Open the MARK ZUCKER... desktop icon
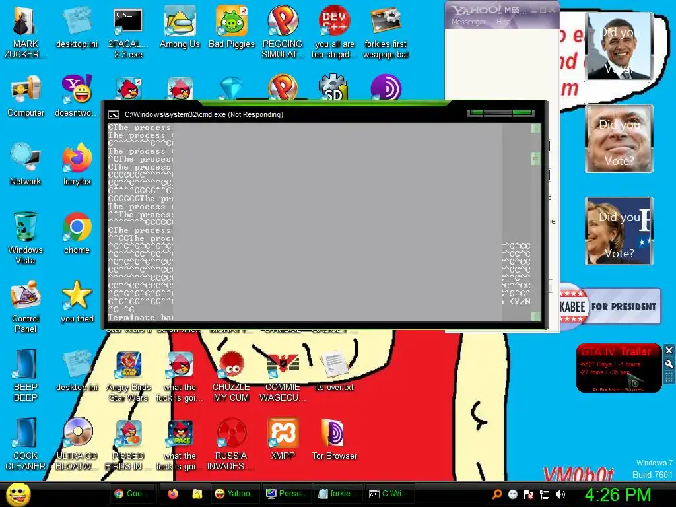This screenshot has width=676, height=507. (25, 32)
